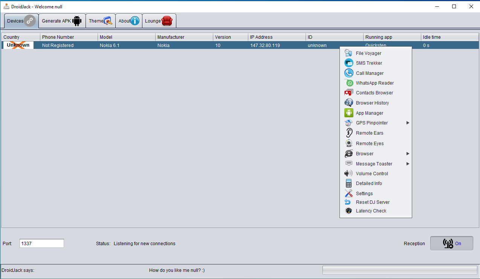Click the Remote Eyes webcam icon

click(349, 144)
